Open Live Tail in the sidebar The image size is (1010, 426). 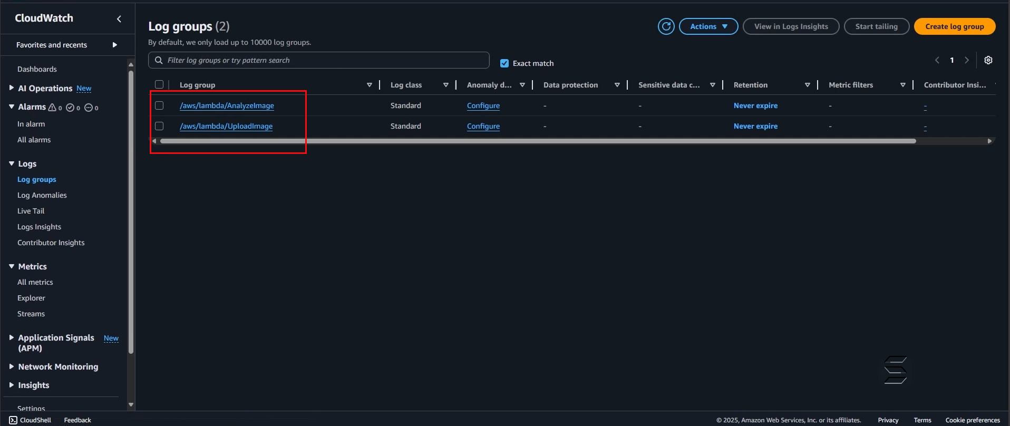(x=31, y=211)
